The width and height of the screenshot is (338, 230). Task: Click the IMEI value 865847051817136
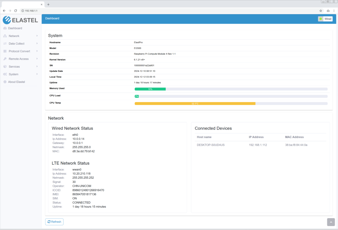pyautogui.click(x=84, y=194)
